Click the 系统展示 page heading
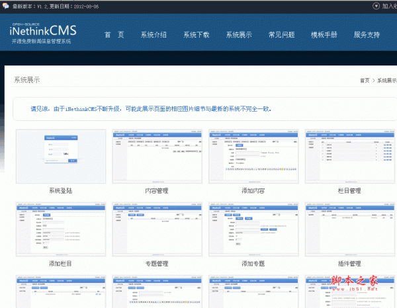 coord(27,80)
